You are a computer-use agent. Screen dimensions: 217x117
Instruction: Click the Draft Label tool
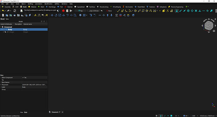[43, 15]
